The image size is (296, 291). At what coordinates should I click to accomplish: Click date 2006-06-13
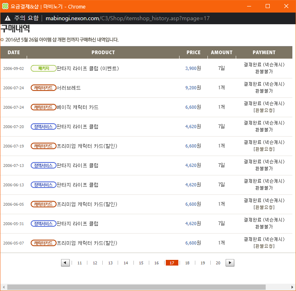(14, 185)
